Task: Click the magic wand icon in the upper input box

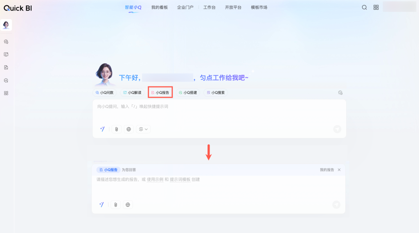Action: pos(102,129)
